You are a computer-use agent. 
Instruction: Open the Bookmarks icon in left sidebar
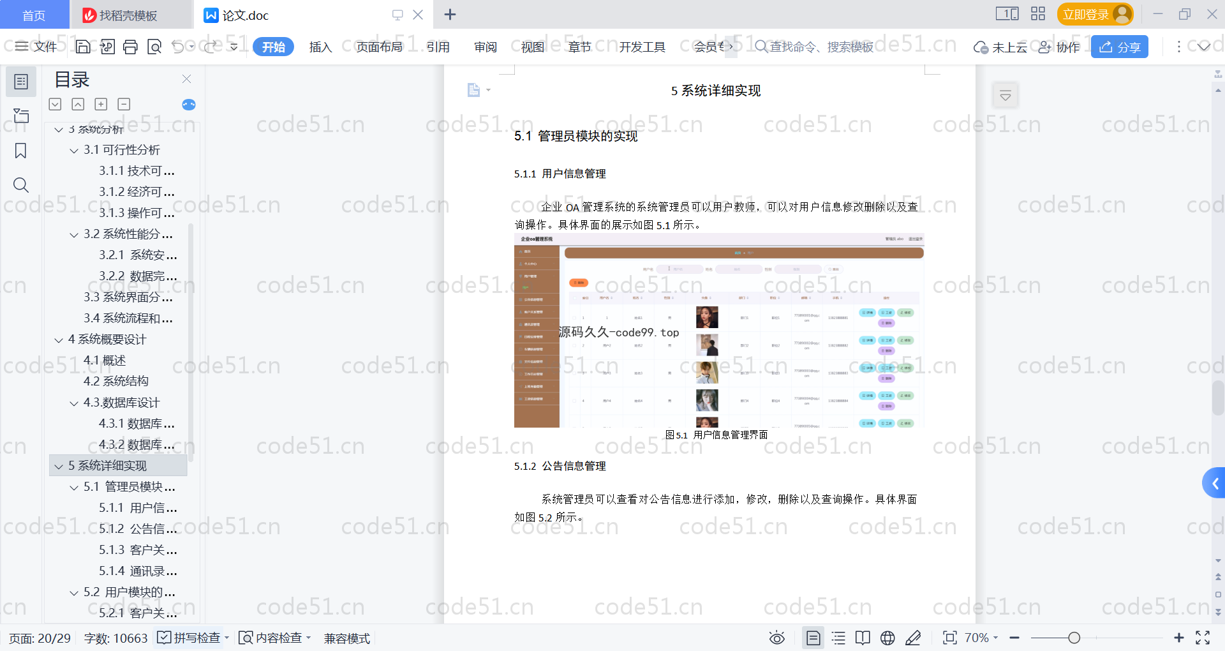pos(21,151)
